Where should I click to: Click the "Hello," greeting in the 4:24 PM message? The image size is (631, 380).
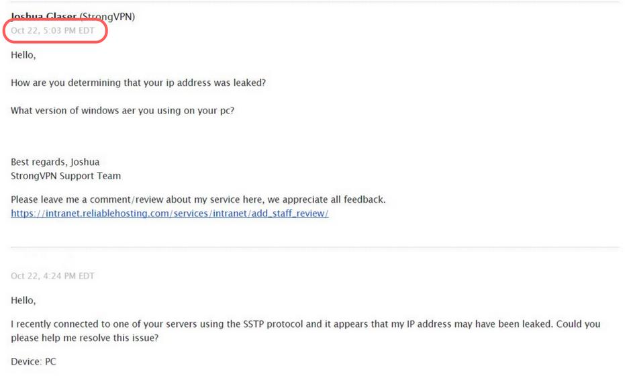pos(23,300)
